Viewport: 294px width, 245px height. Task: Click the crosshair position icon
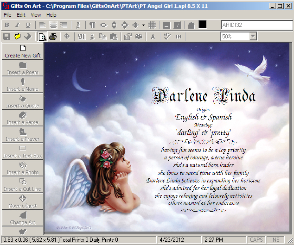(135, 25)
